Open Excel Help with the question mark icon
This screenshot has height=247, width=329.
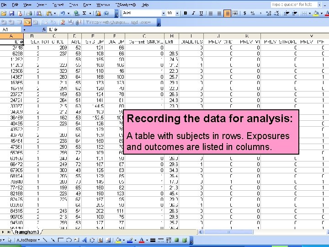[x=106, y=13]
